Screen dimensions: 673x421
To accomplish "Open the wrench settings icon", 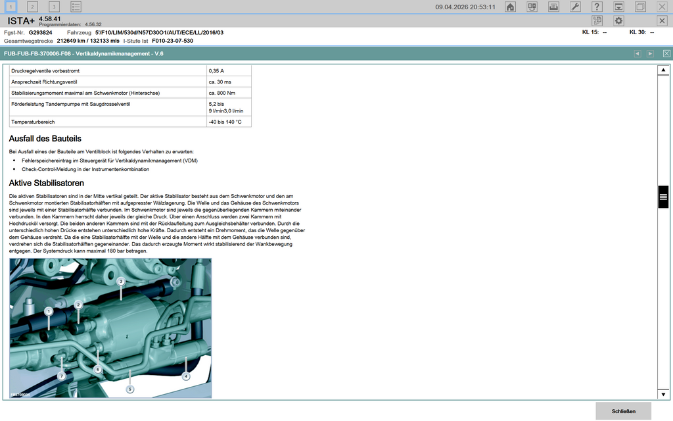I will 575,7.
